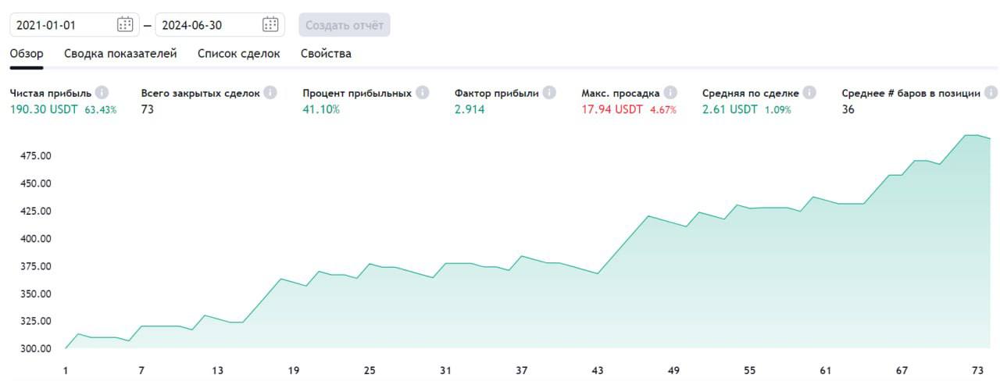The width and height of the screenshot is (1000, 381).
Task: Click the Всего закрытых сделок label
Action: pyautogui.click(x=200, y=93)
